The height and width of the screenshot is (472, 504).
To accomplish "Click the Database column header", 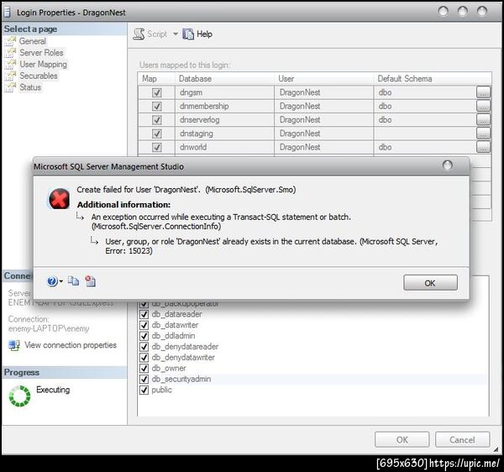I will point(224,79).
